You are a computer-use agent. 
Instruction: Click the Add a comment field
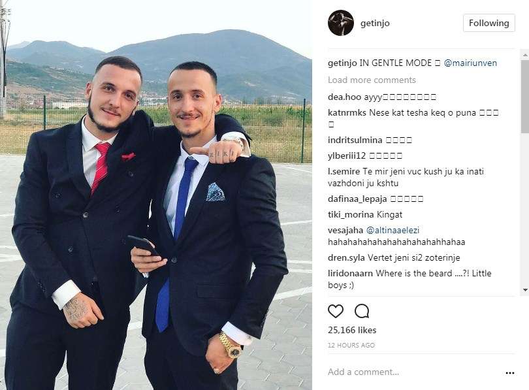coord(413,372)
